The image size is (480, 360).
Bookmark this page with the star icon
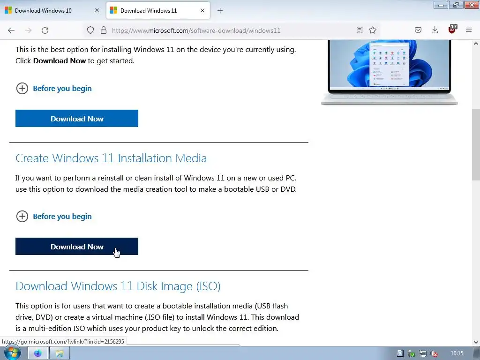pyautogui.click(x=373, y=30)
